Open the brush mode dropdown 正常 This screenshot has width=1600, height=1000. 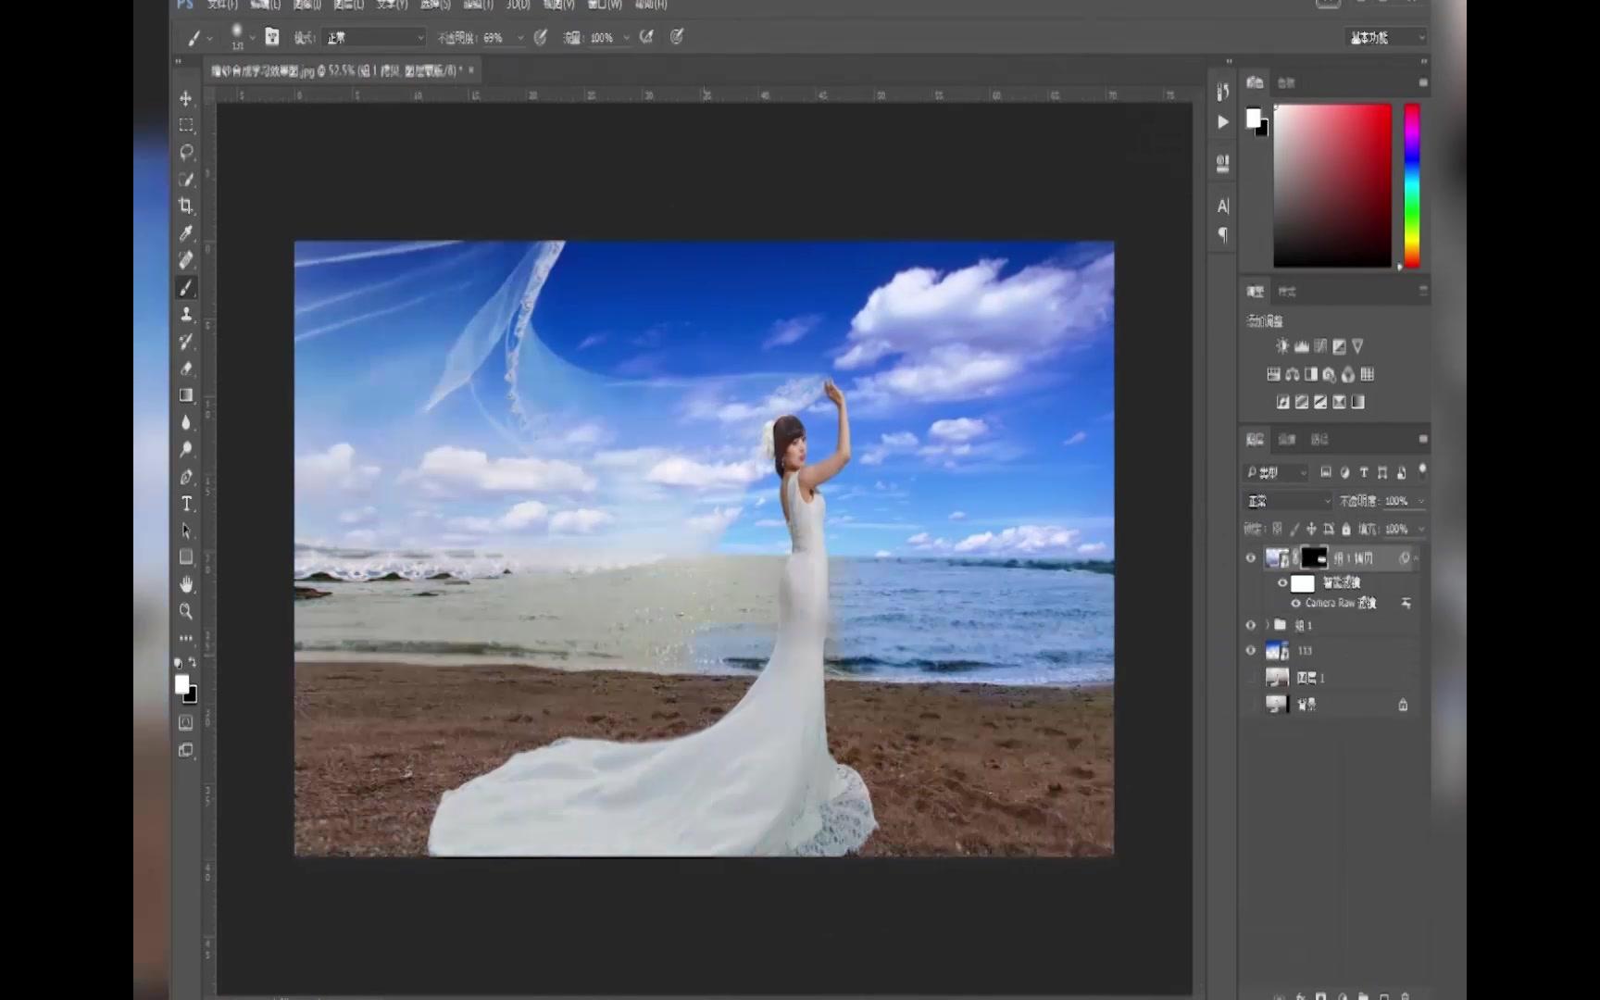pyautogui.click(x=373, y=38)
